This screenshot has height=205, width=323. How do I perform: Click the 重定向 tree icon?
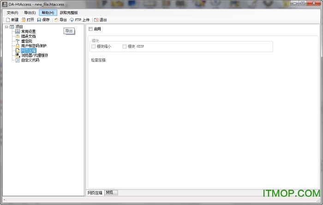(18, 41)
